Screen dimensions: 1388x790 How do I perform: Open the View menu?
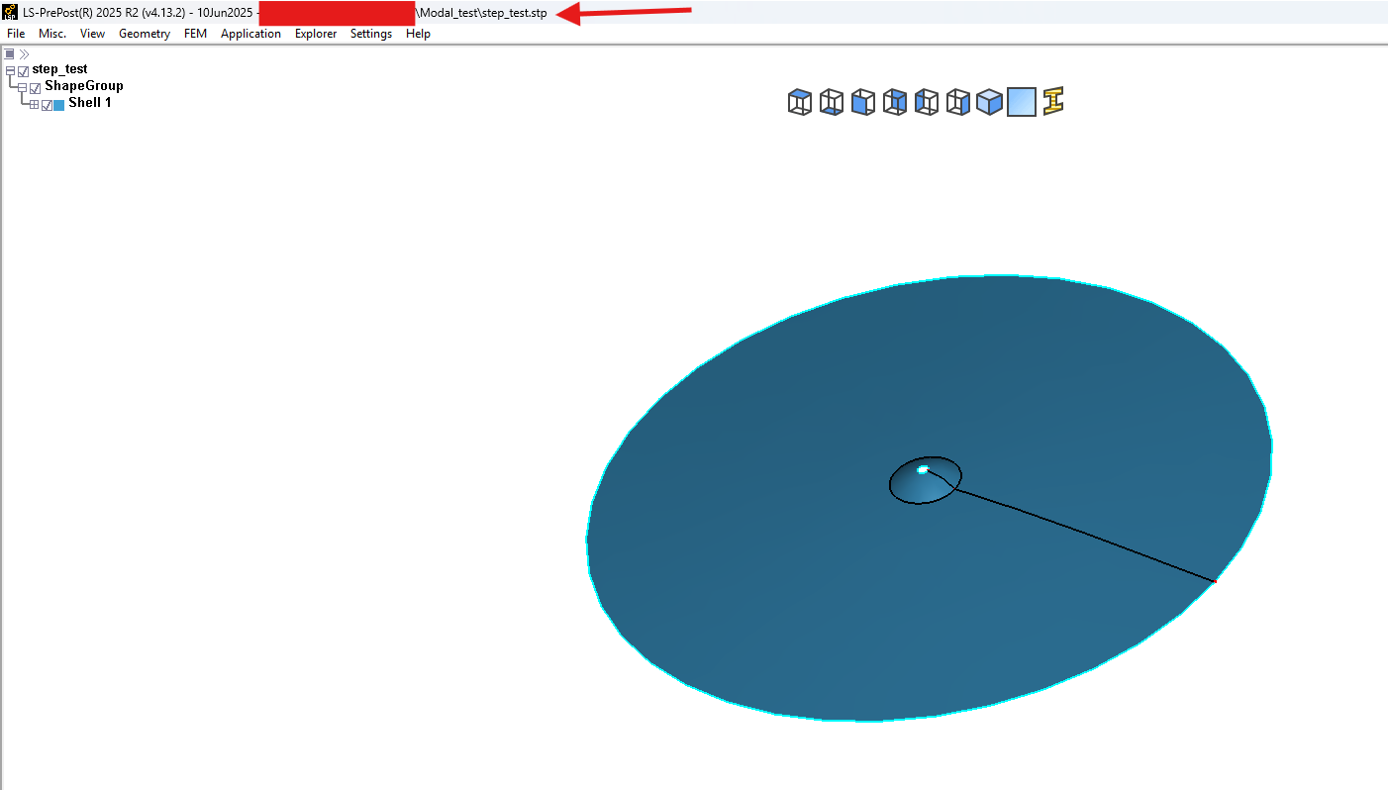[93, 34]
